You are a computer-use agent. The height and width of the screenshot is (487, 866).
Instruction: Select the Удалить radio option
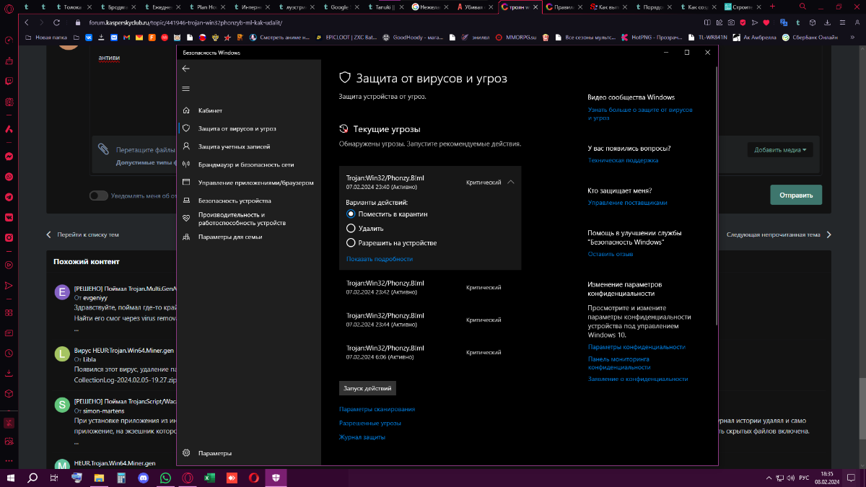coord(351,229)
